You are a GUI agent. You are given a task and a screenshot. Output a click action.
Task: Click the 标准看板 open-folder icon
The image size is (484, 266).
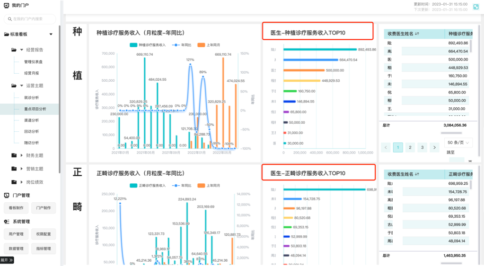pyautogui.click(x=7, y=34)
